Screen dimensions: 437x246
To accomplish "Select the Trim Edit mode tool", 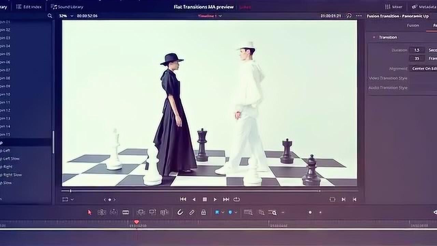I will pyautogui.click(x=102, y=212).
